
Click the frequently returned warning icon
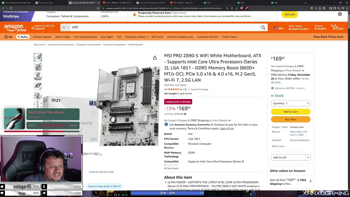pyautogui.click(x=135, y=14)
